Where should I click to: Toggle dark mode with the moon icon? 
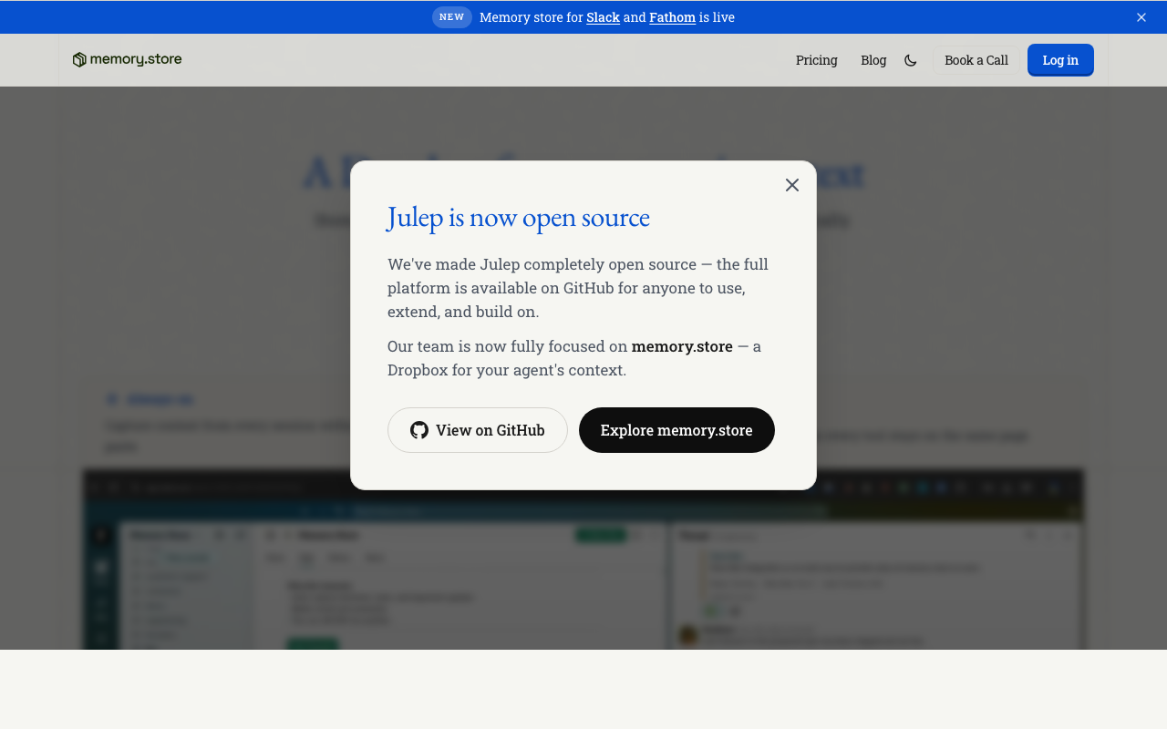coord(911,59)
